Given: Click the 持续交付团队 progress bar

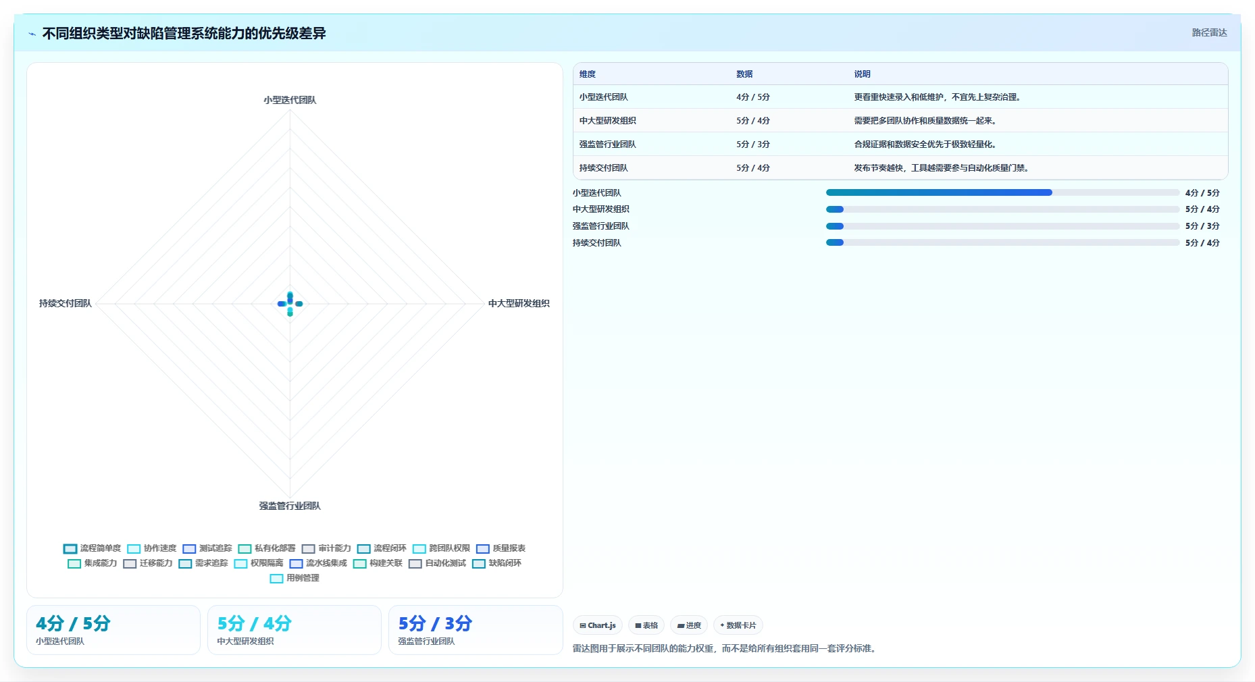Looking at the screenshot, I should click(1002, 242).
